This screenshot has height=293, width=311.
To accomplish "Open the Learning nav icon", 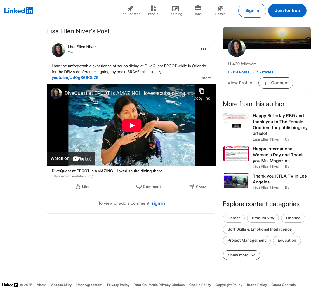I will pyautogui.click(x=176, y=8).
